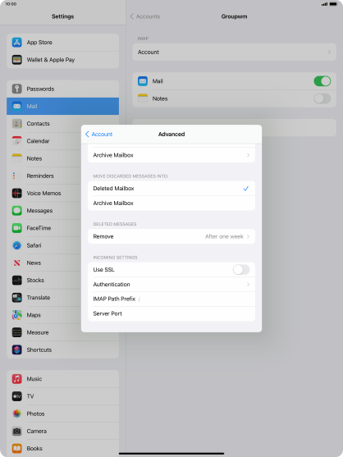The height and width of the screenshot is (457, 343).
Task: Return to the Accounts list
Action: click(x=145, y=16)
